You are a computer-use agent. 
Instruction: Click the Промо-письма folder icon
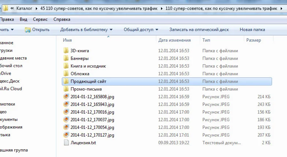click(x=66, y=89)
